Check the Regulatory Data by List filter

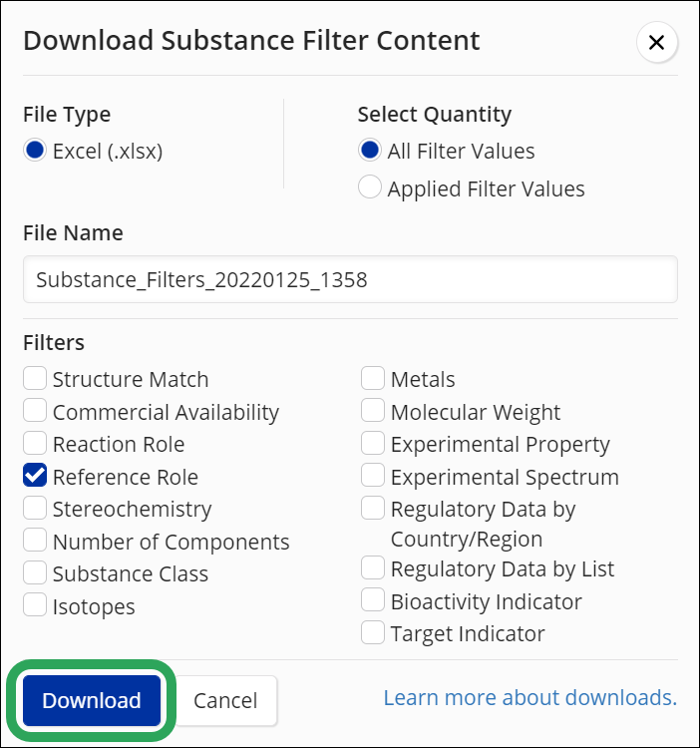pos(373,567)
